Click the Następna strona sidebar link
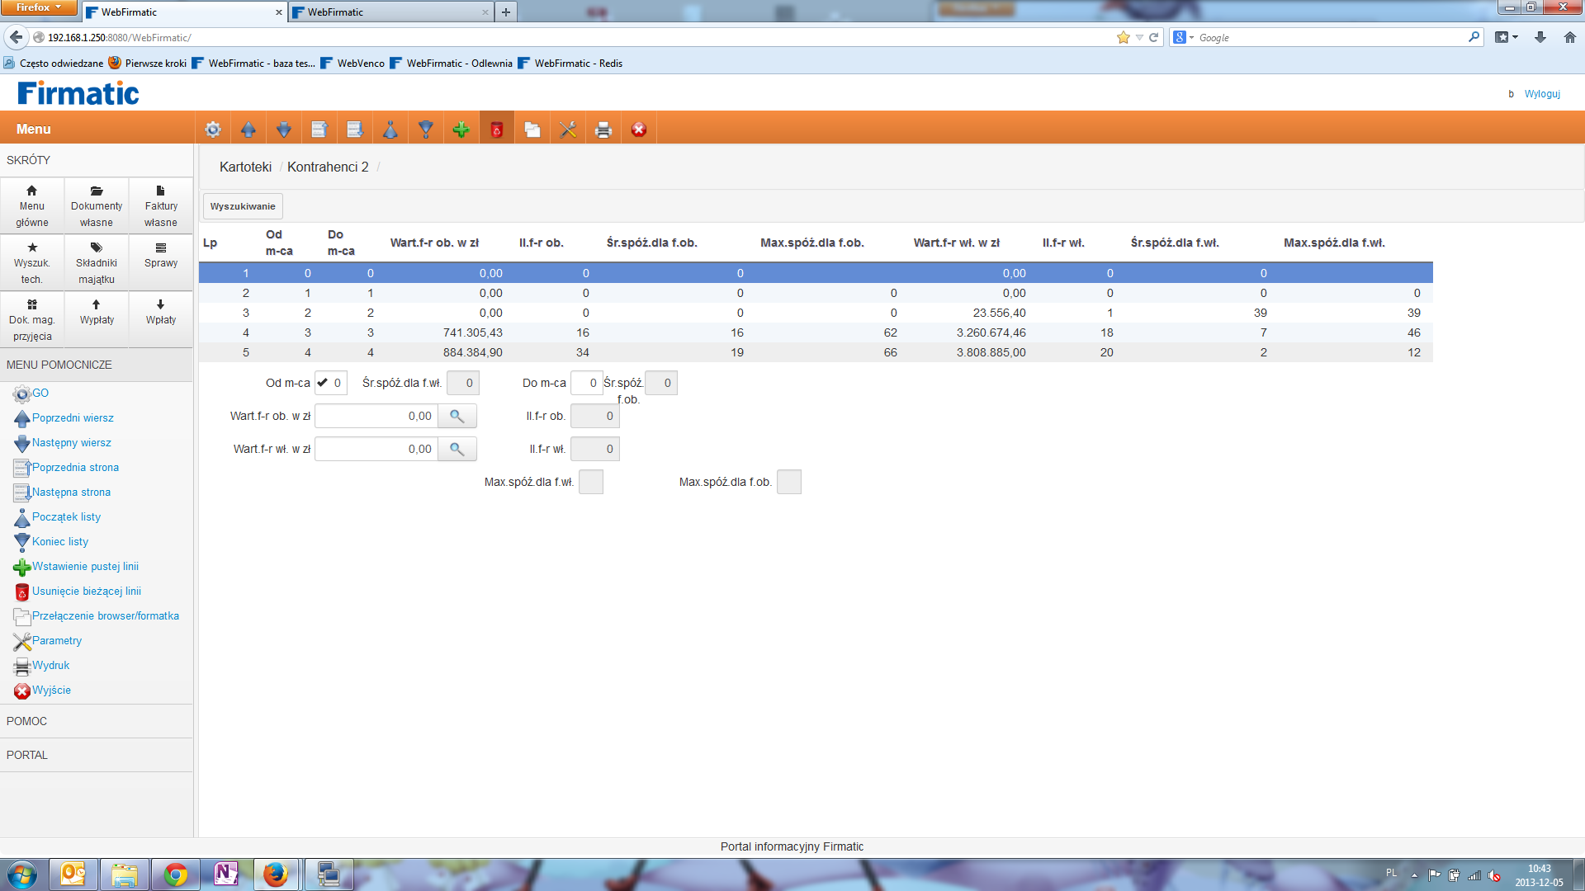The image size is (1585, 891). tap(71, 493)
